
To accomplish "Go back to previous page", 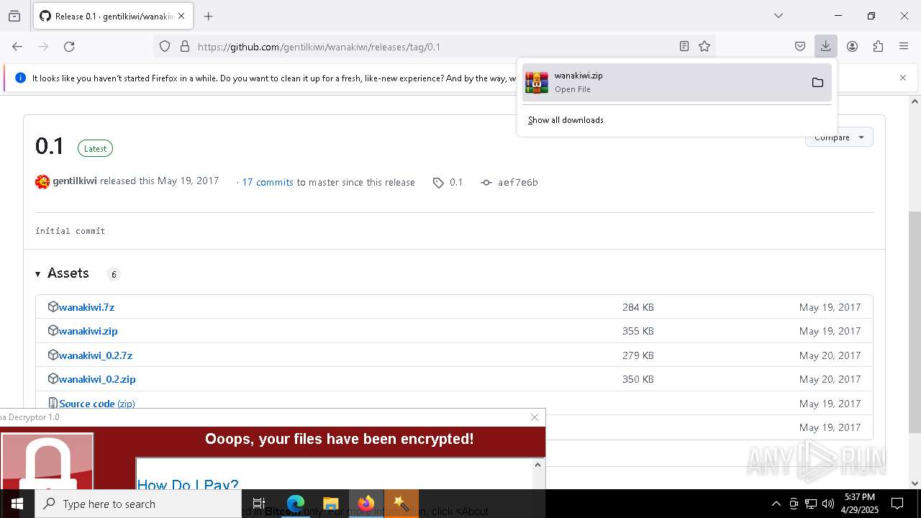I will (x=17, y=46).
